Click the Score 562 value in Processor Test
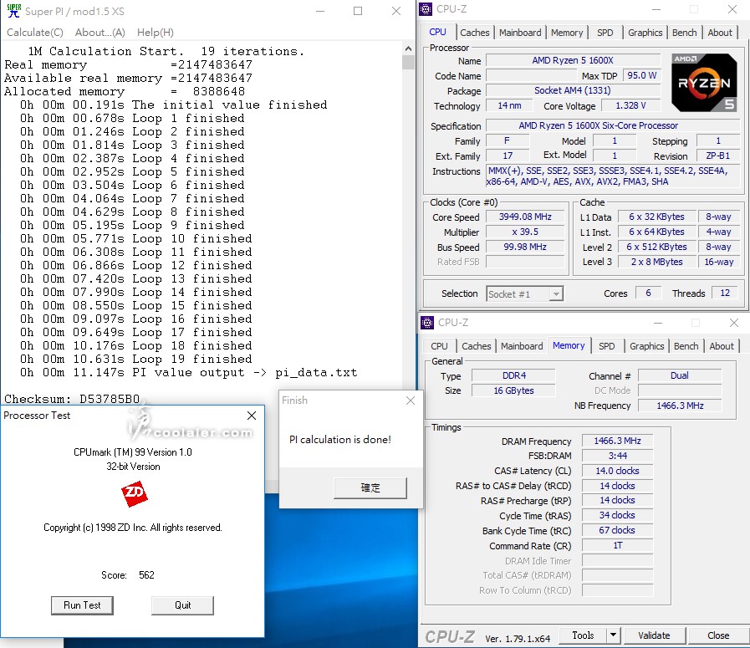Screen dimensions: 750x648 click(146, 574)
